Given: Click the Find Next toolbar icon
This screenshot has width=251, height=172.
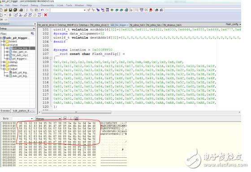Looking at the screenshot, I should coord(93,10).
